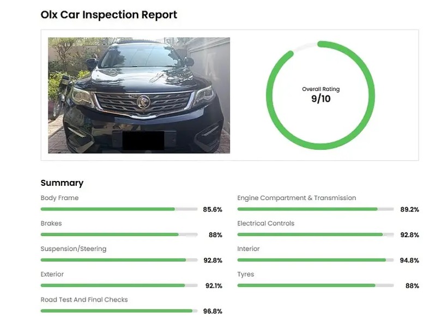The width and height of the screenshot is (436, 327).
Task: Click the Brakes progress bar
Action: pyautogui.click(x=119, y=234)
